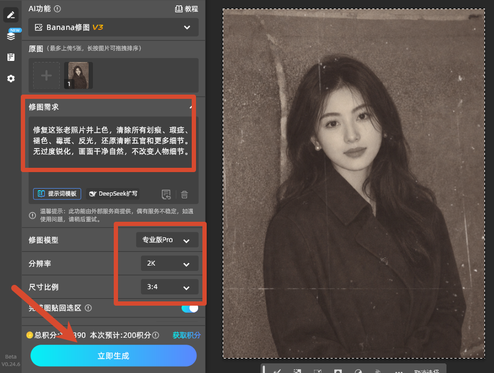Image resolution: width=494 pixels, height=373 pixels.
Task: Open the 分辨率 2K dropdown
Action: (x=169, y=263)
